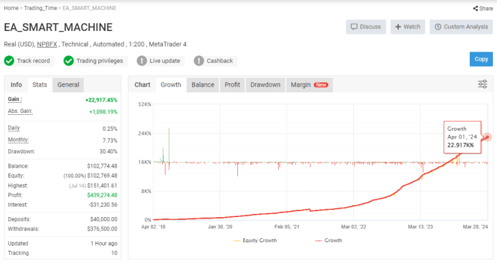Switch to the General tab
This screenshot has width=497, height=264.
click(x=68, y=84)
